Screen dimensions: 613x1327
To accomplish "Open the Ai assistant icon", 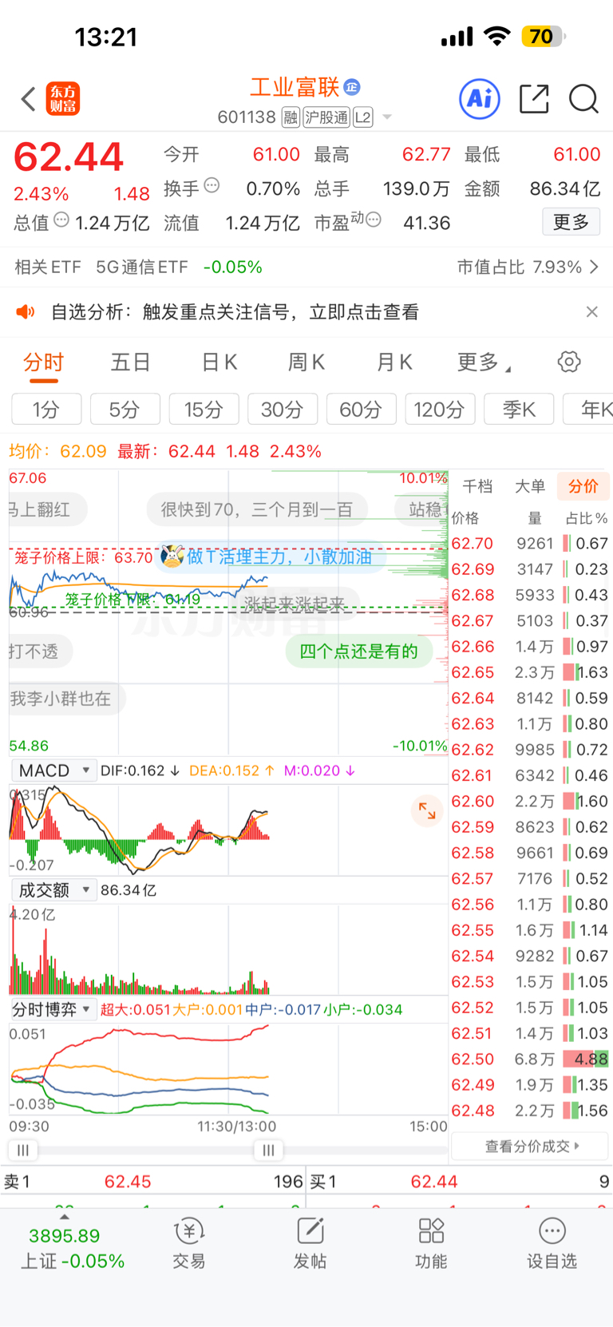I will [480, 99].
